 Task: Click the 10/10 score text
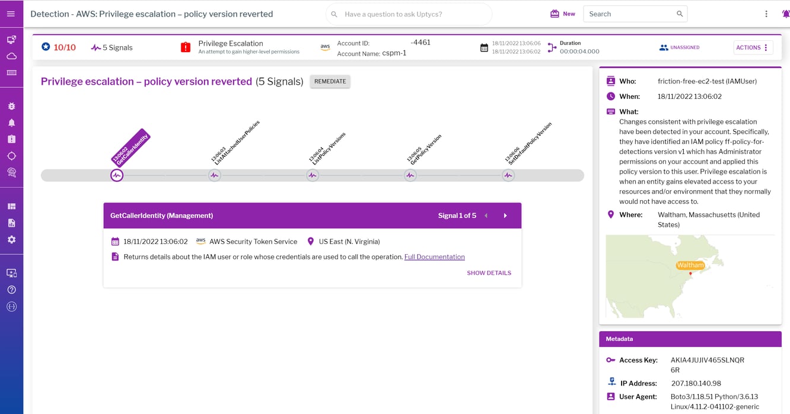(65, 47)
